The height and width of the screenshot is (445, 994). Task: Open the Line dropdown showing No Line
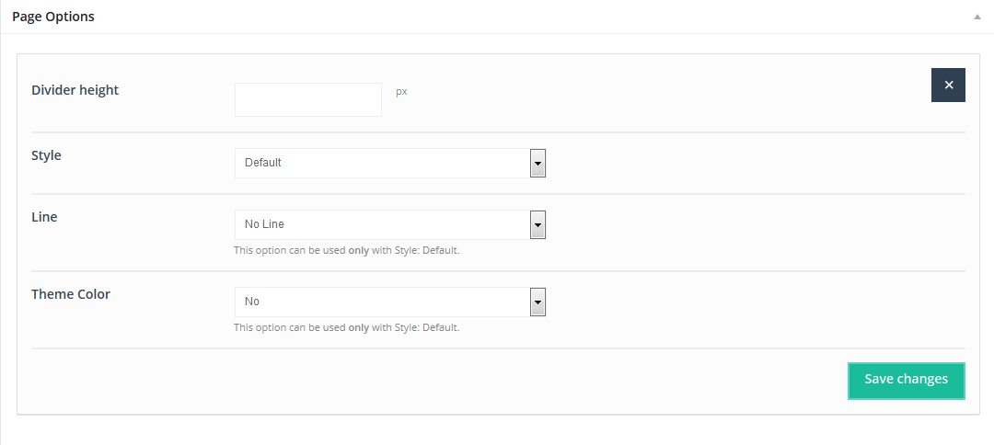click(382, 224)
